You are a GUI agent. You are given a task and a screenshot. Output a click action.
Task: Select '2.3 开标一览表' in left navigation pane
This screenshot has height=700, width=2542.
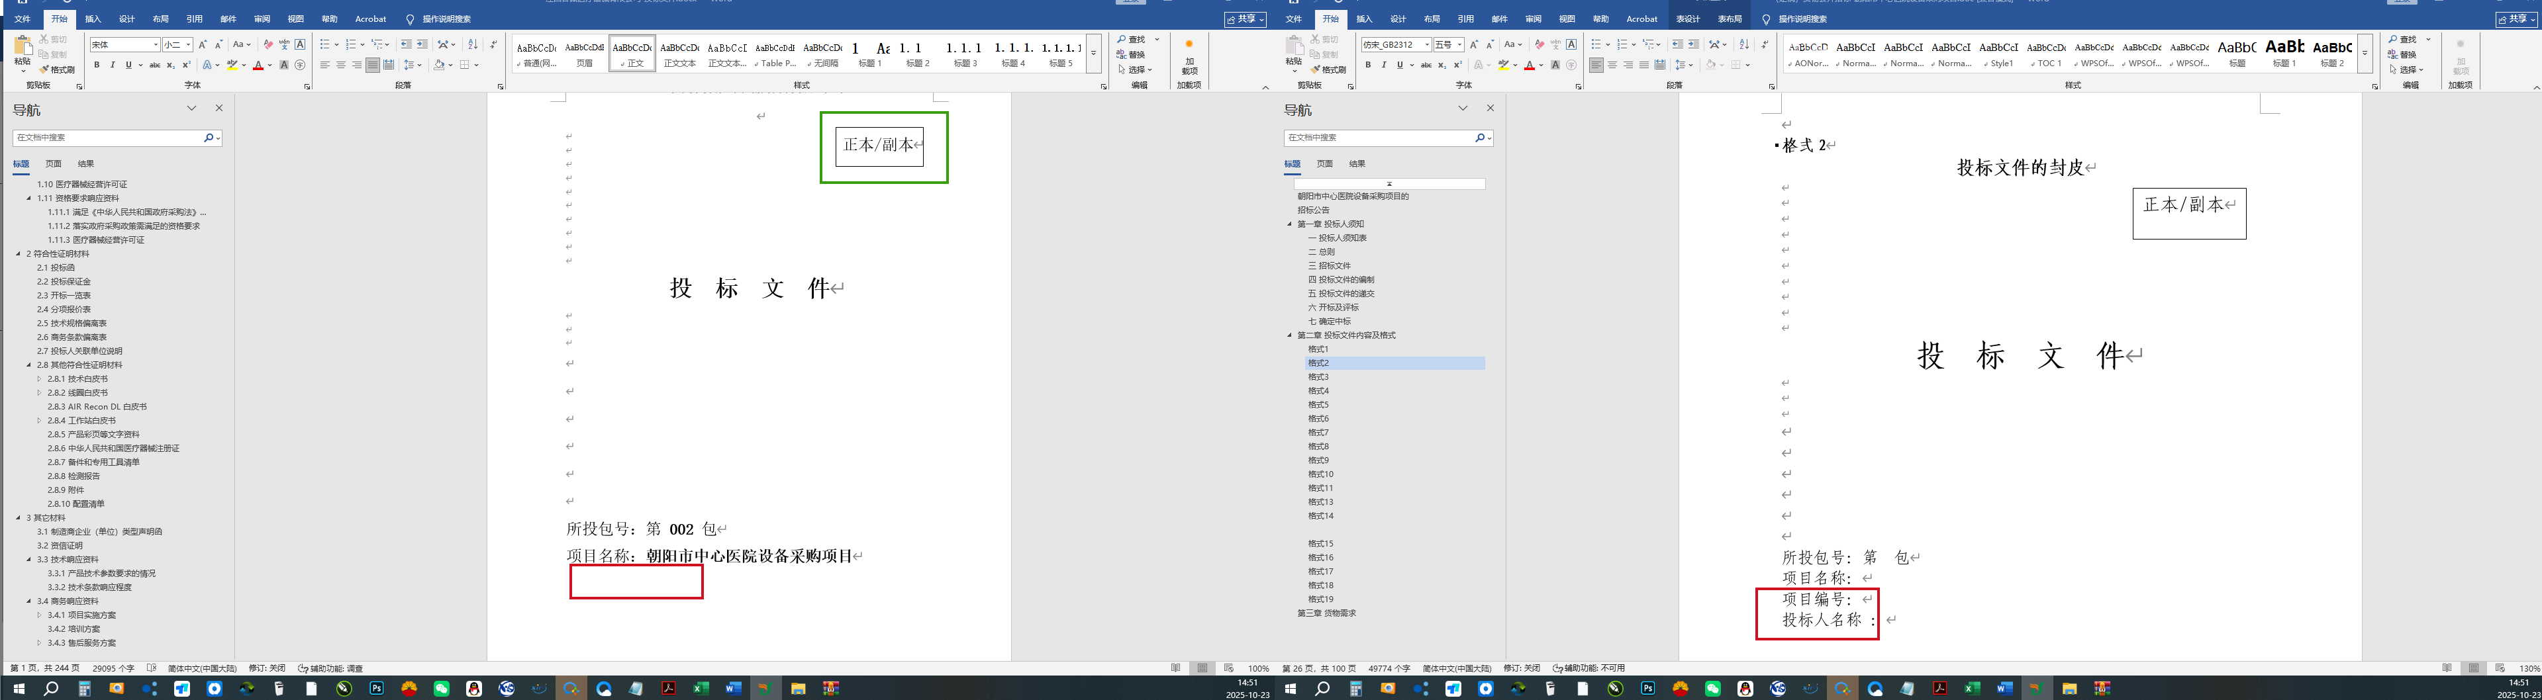coord(64,296)
